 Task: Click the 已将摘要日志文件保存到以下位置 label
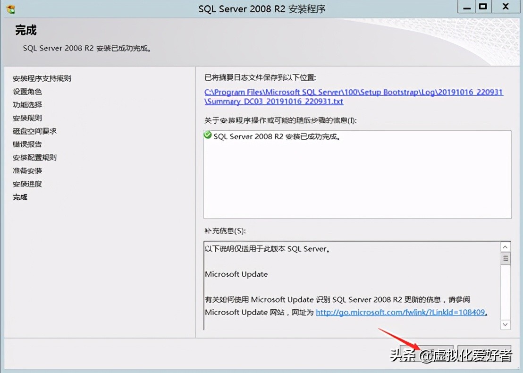pos(260,77)
